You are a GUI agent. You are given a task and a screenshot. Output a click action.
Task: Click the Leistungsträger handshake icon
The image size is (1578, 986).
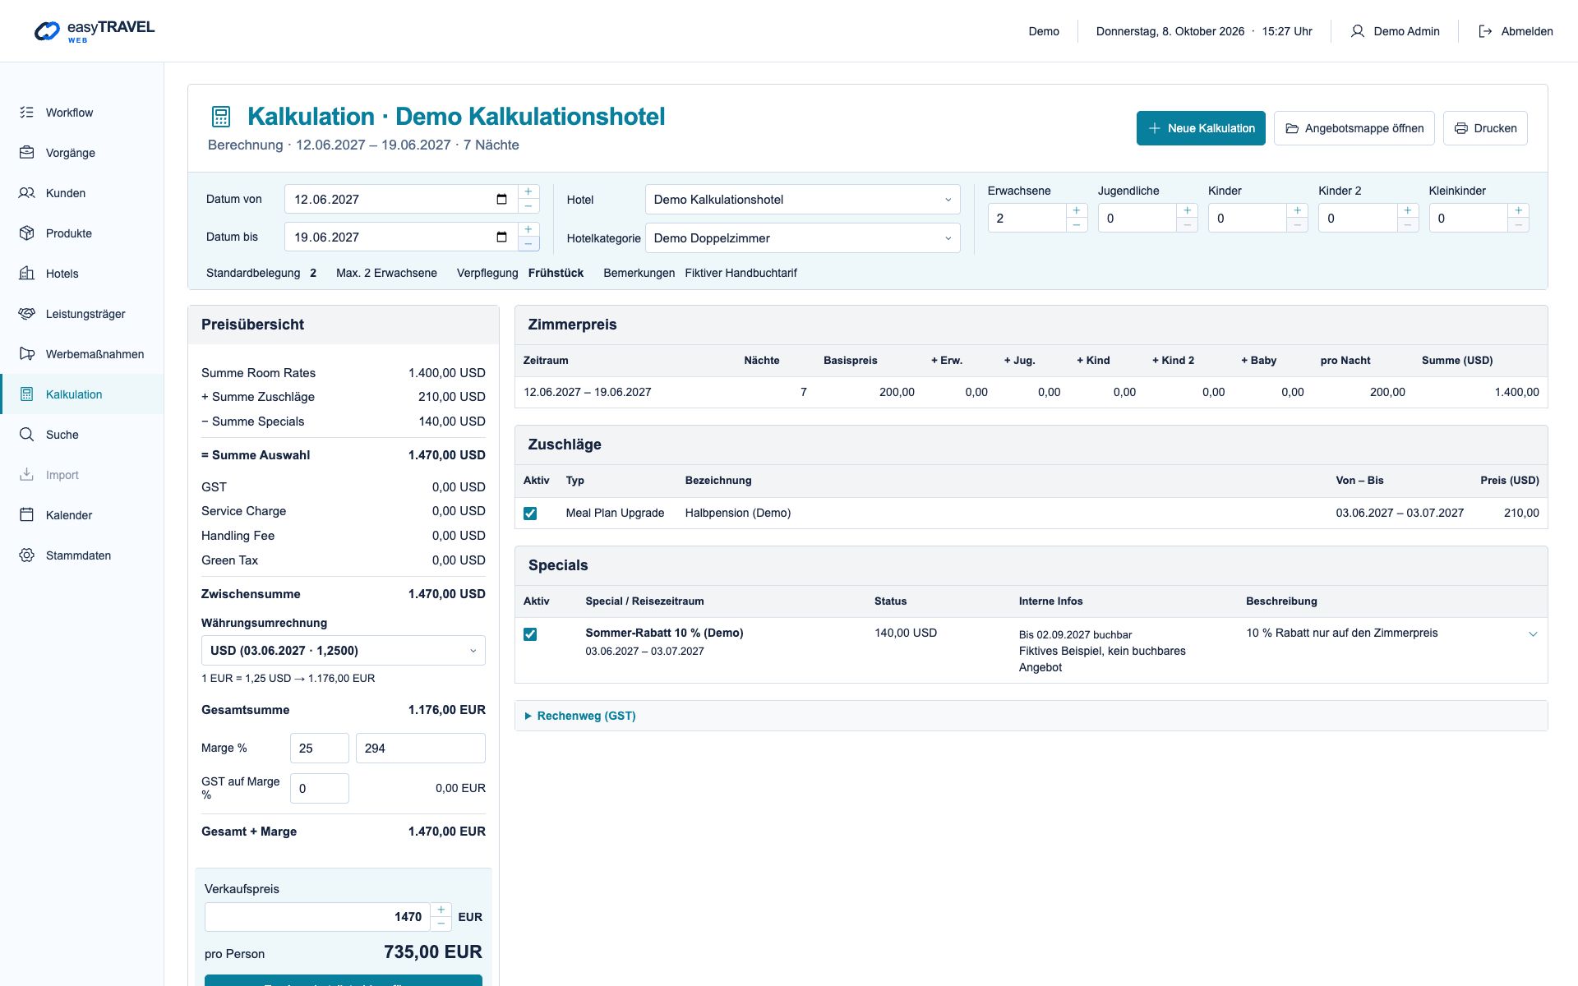point(27,314)
